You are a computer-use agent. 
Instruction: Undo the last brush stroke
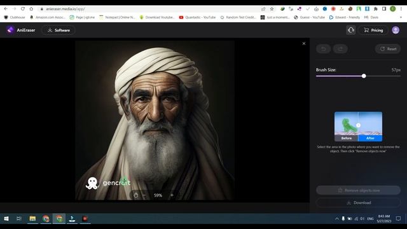324,49
